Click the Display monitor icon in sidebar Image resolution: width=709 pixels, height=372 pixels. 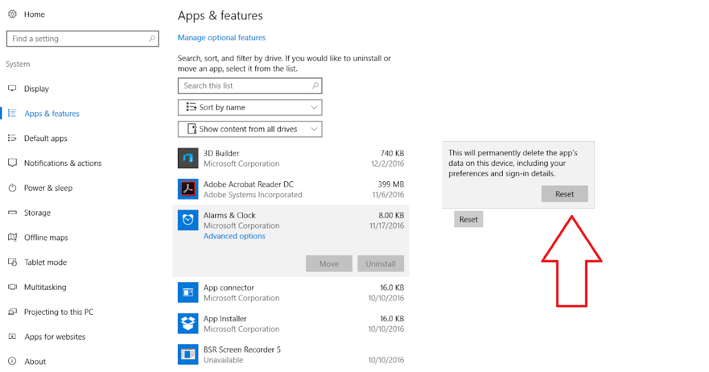(x=12, y=88)
